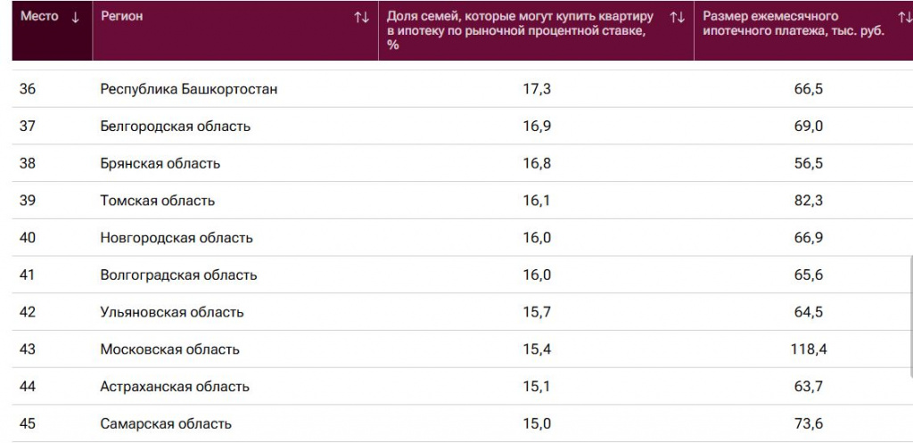Click the sort arrows icon for Размер ежемесячного платежа
Viewport: 913px width, 443px height.
(905, 17)
